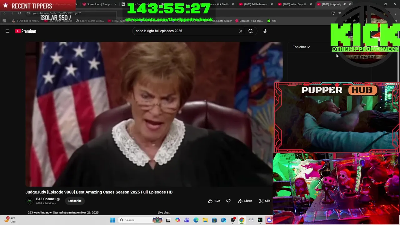Image resolution: width=400 pixels, height=225 pixels.
Task: Select the Live chat tab below video
Action: pos(163,212)
